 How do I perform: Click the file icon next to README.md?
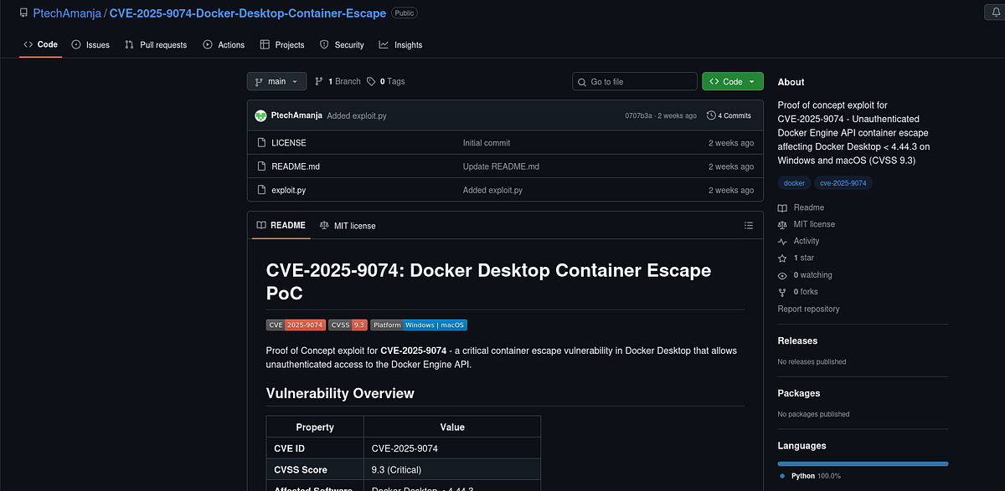261,166
